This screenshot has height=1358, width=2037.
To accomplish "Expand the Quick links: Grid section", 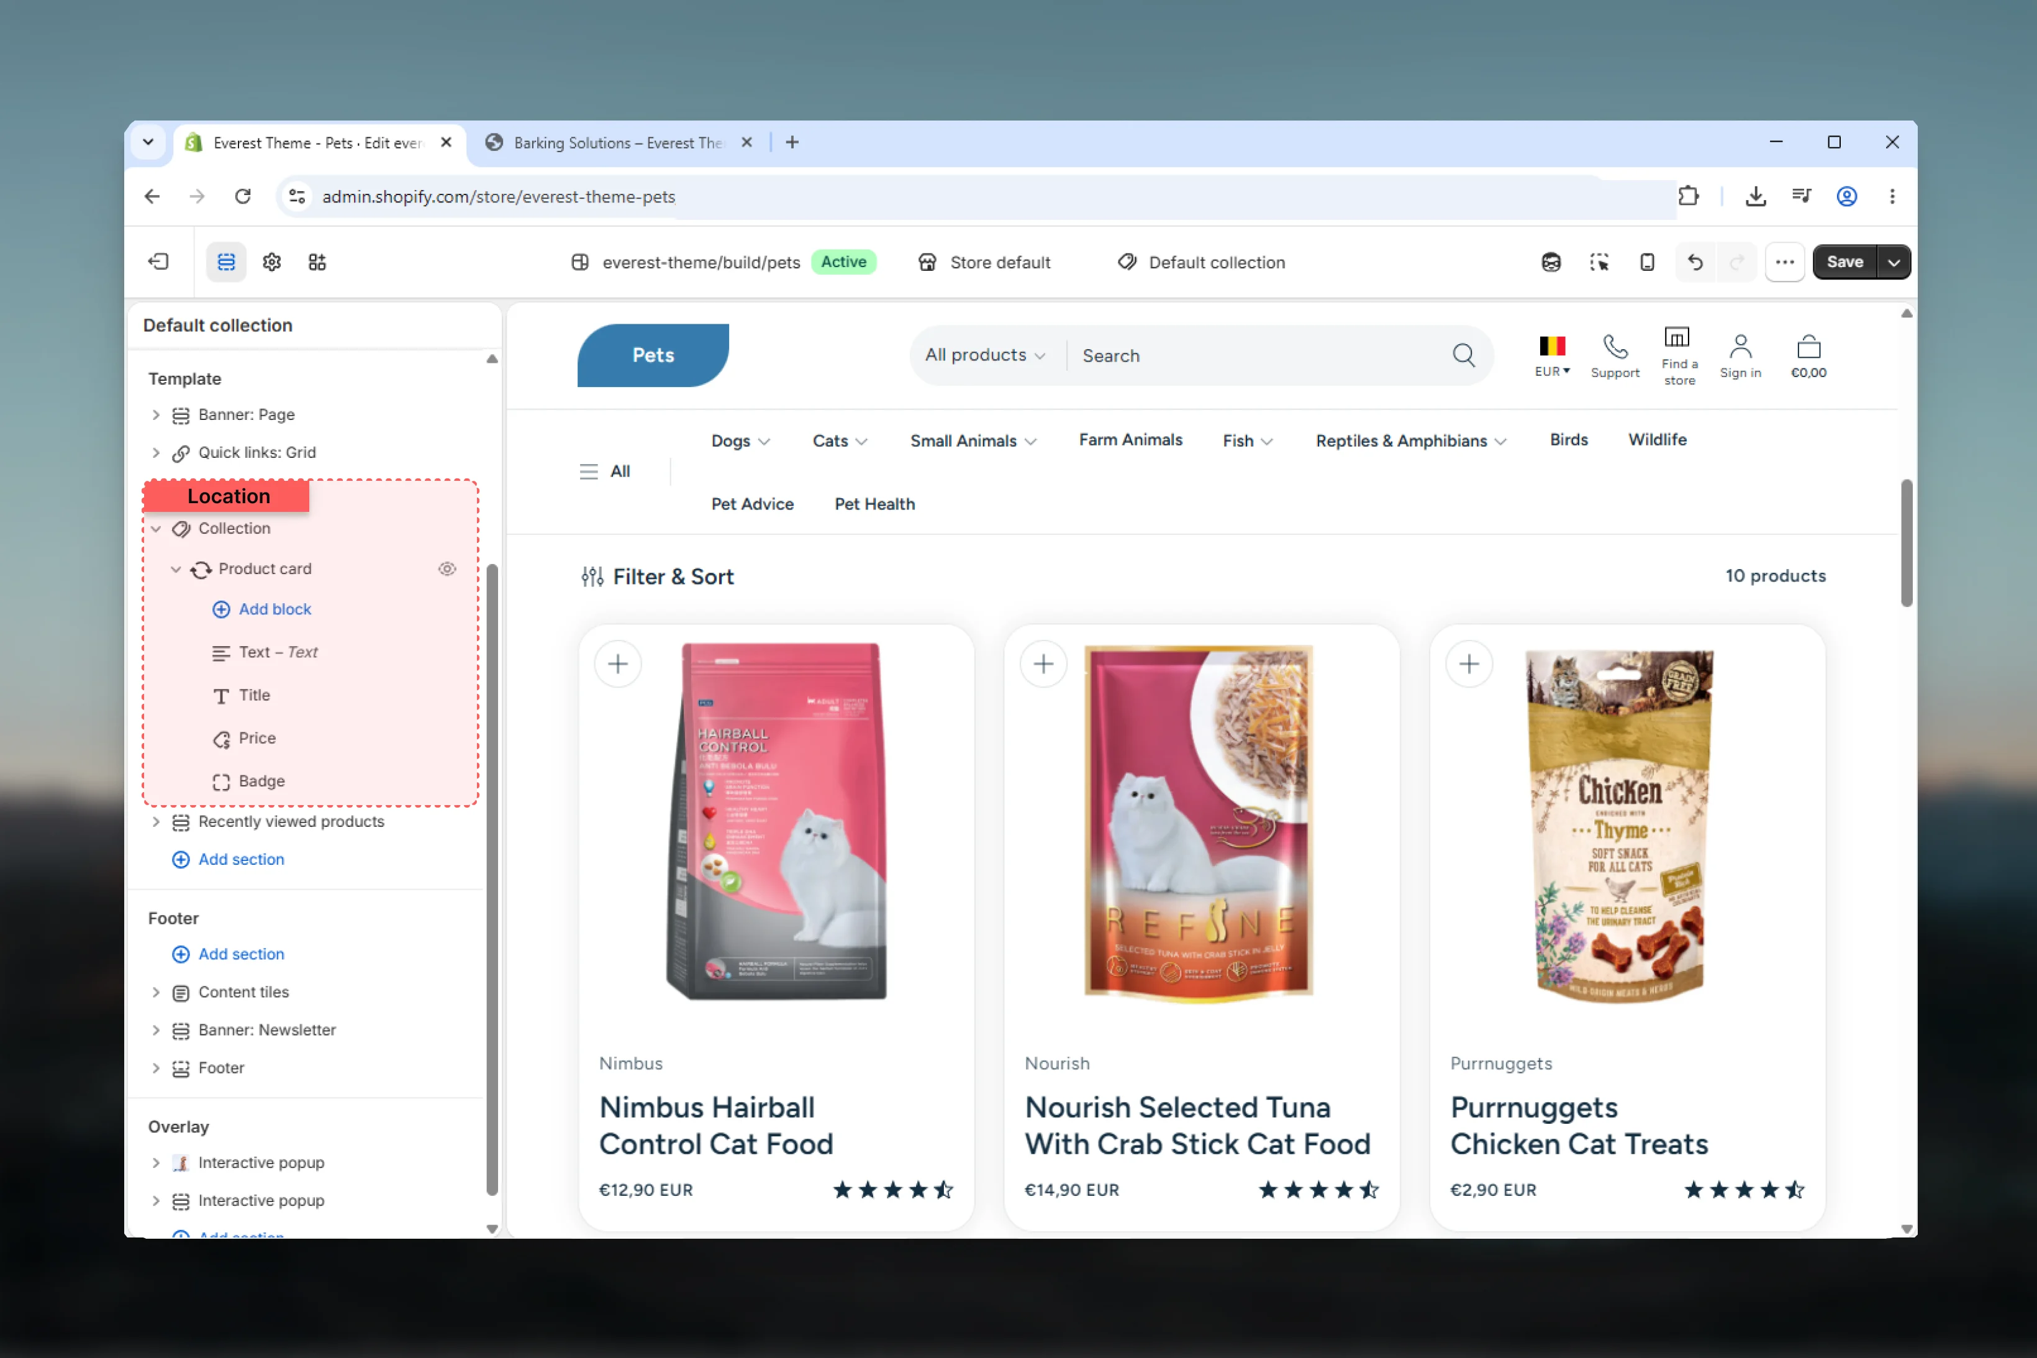I will click(156, 453).
